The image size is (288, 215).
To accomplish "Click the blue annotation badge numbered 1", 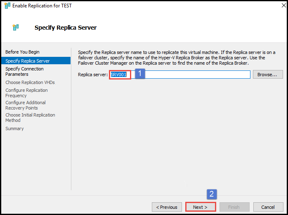I will [140, 74].
